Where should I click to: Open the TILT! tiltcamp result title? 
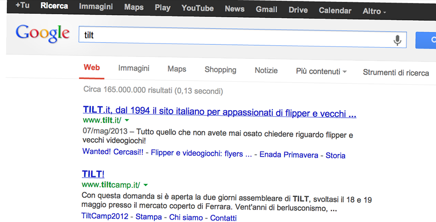pos(93,174)
